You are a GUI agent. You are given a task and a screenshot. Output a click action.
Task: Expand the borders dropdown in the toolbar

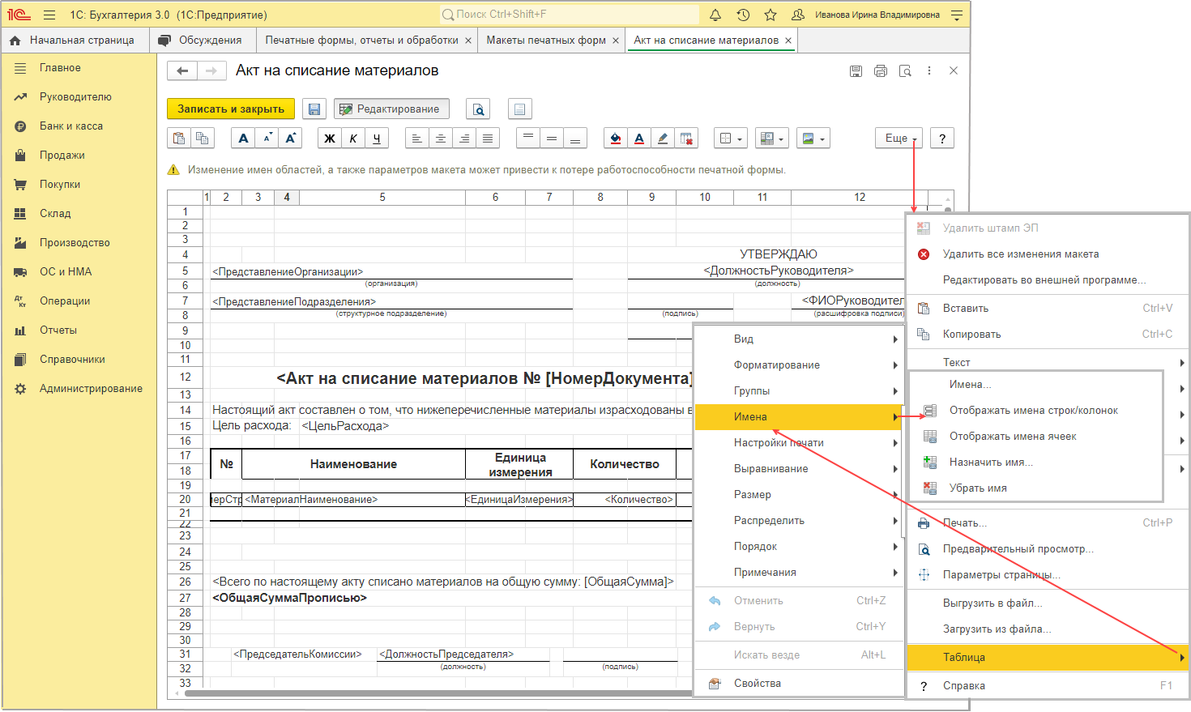731,139
